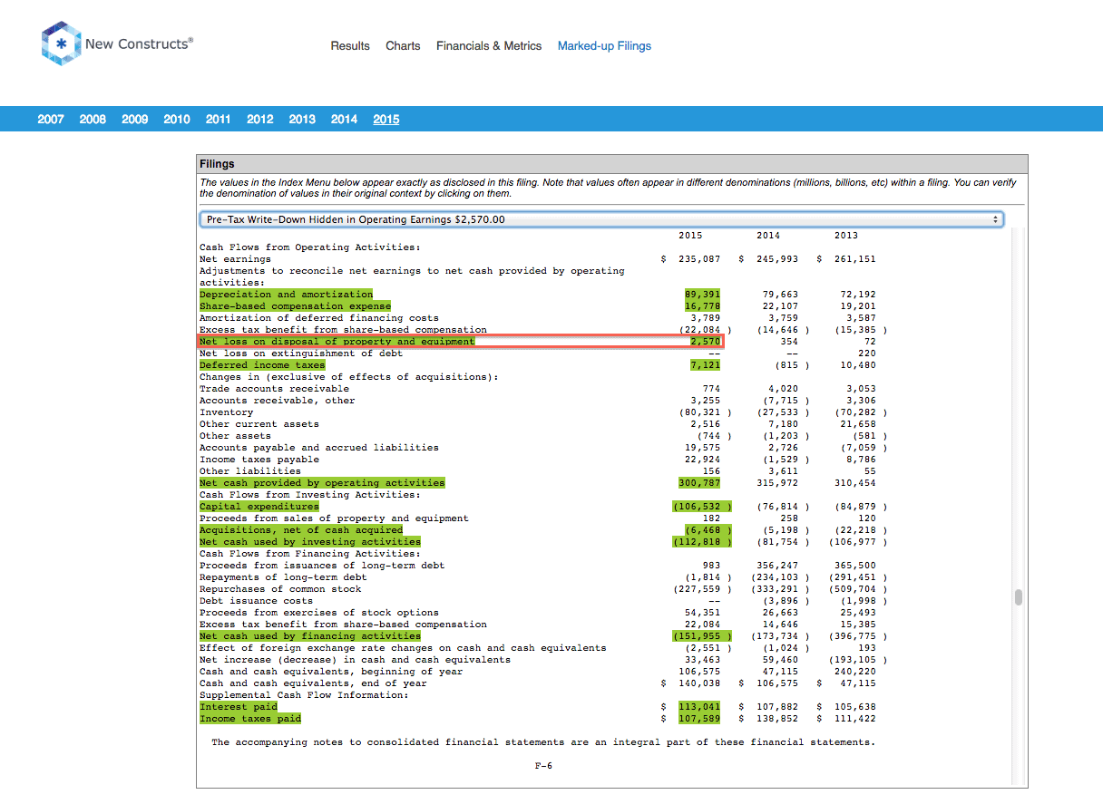Open the Pre-Tax Write-Down index dropdown
This screenshot has width=1103, height=804.
pos(601,219)
